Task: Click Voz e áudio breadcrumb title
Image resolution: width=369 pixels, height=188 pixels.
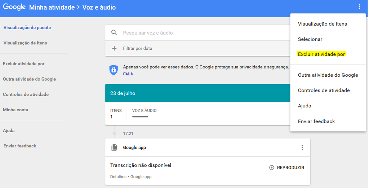Action: pyautogui.click(x=99, y=7)
